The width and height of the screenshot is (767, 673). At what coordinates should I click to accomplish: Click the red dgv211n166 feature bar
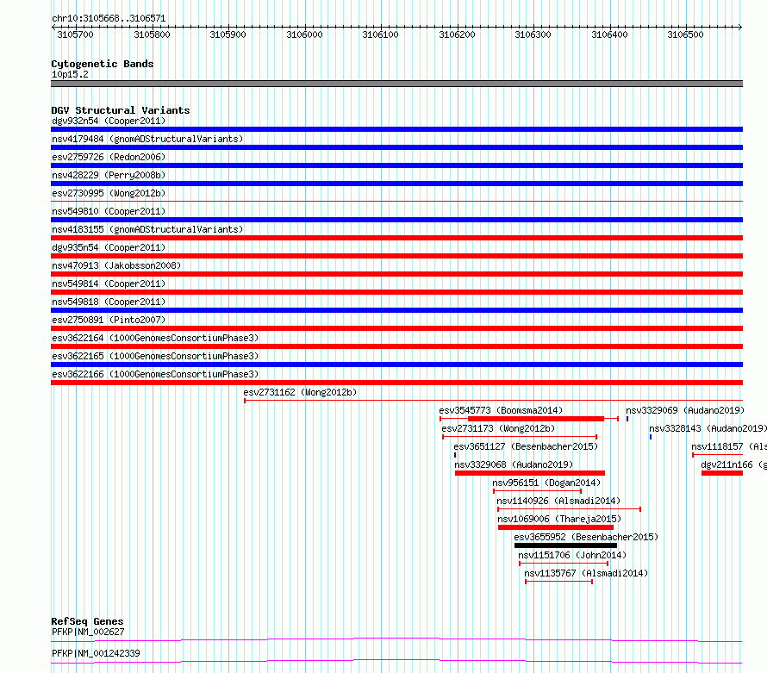[722, 473]
